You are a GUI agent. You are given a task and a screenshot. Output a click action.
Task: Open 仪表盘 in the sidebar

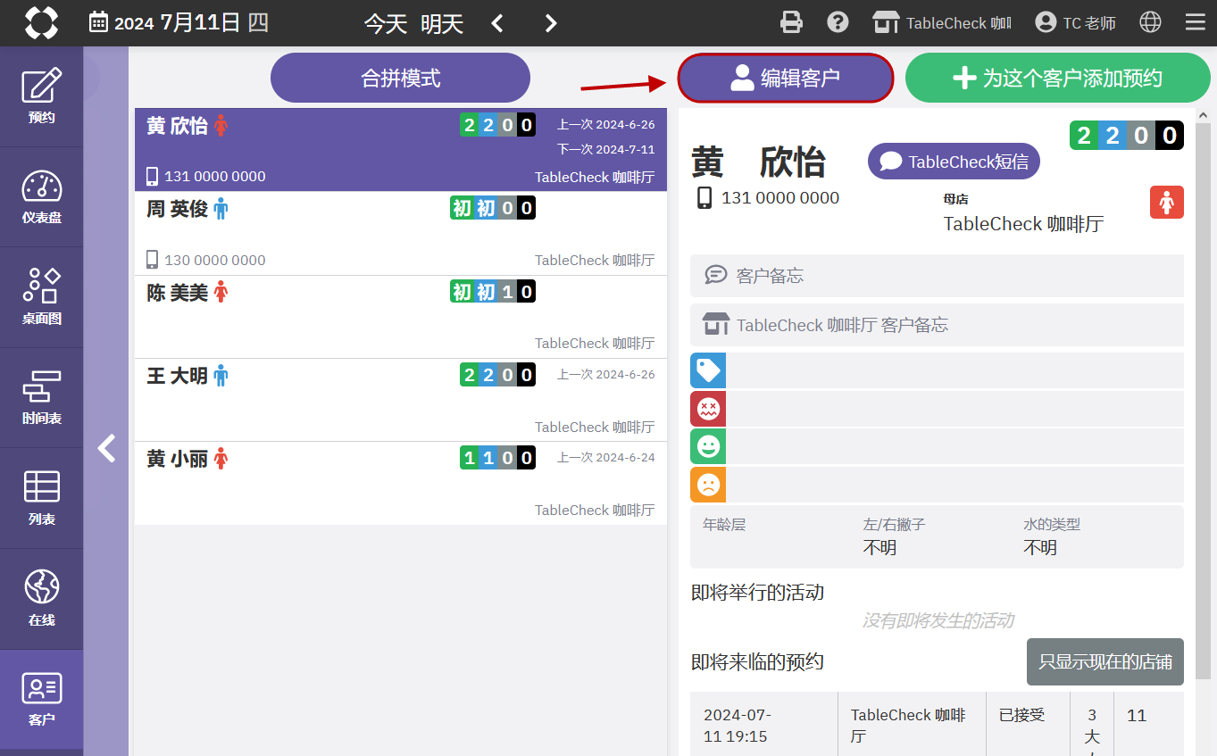pyautogui.click(x=41, y=197)
